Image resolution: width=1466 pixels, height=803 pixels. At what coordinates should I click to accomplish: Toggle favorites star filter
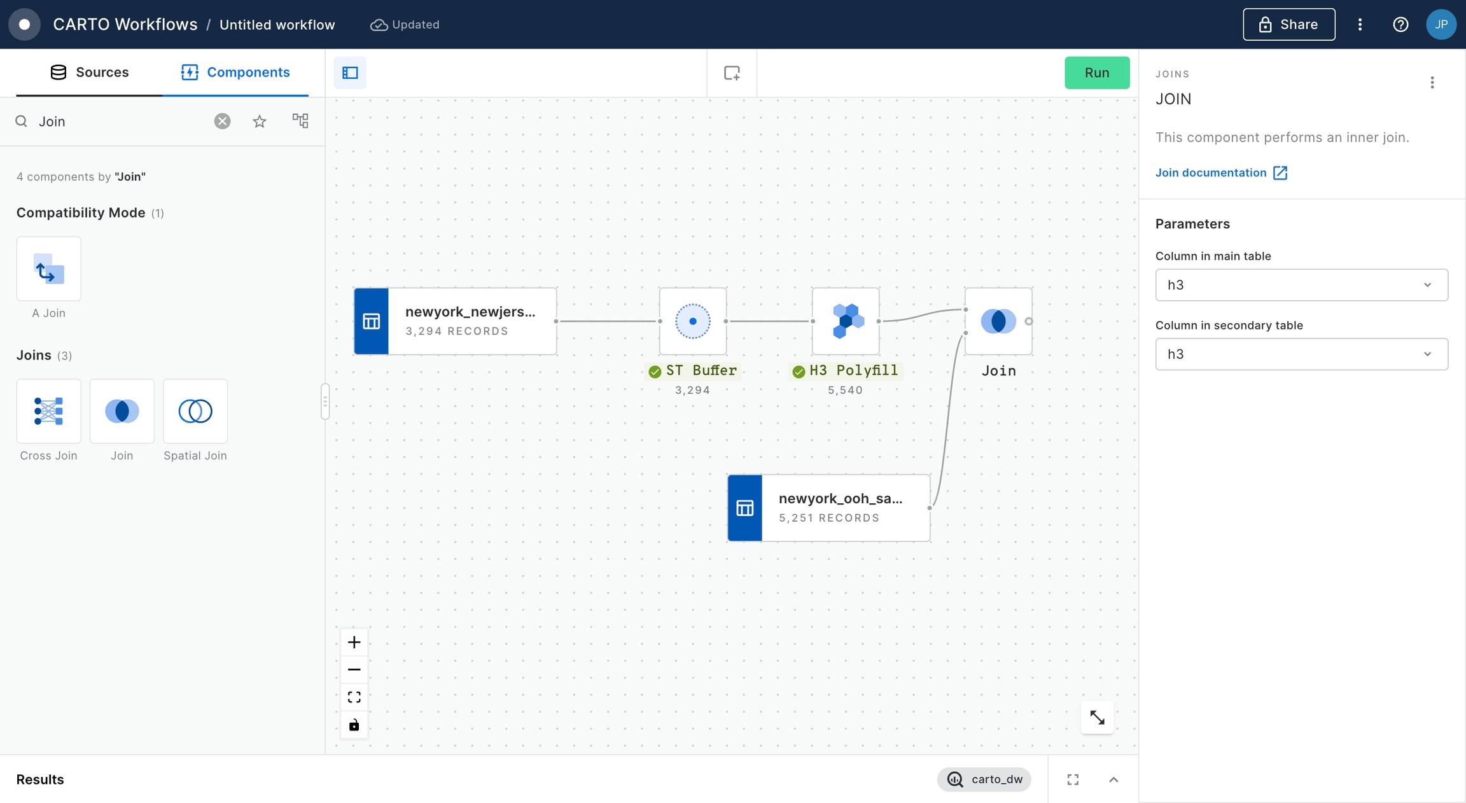pyautogui.click(x=260, y=121)
